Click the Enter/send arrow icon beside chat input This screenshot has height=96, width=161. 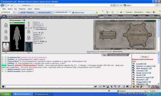(95, 87)
